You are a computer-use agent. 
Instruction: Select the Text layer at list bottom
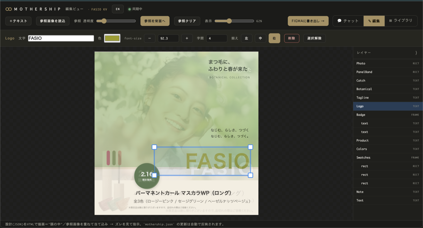(x=388, y=200)
